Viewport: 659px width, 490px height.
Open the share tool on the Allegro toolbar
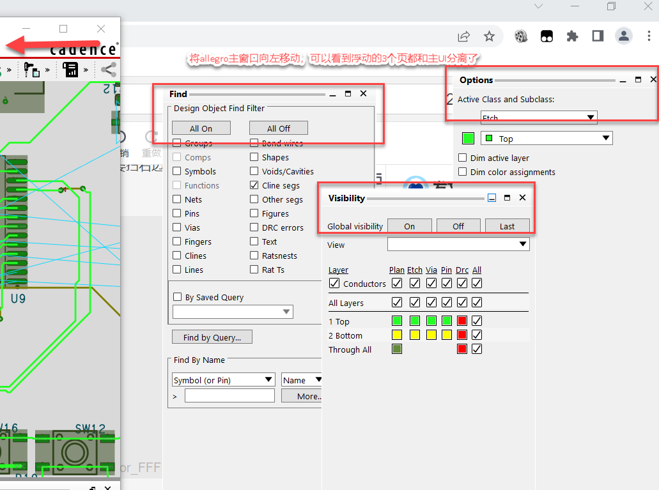point(109,70)
